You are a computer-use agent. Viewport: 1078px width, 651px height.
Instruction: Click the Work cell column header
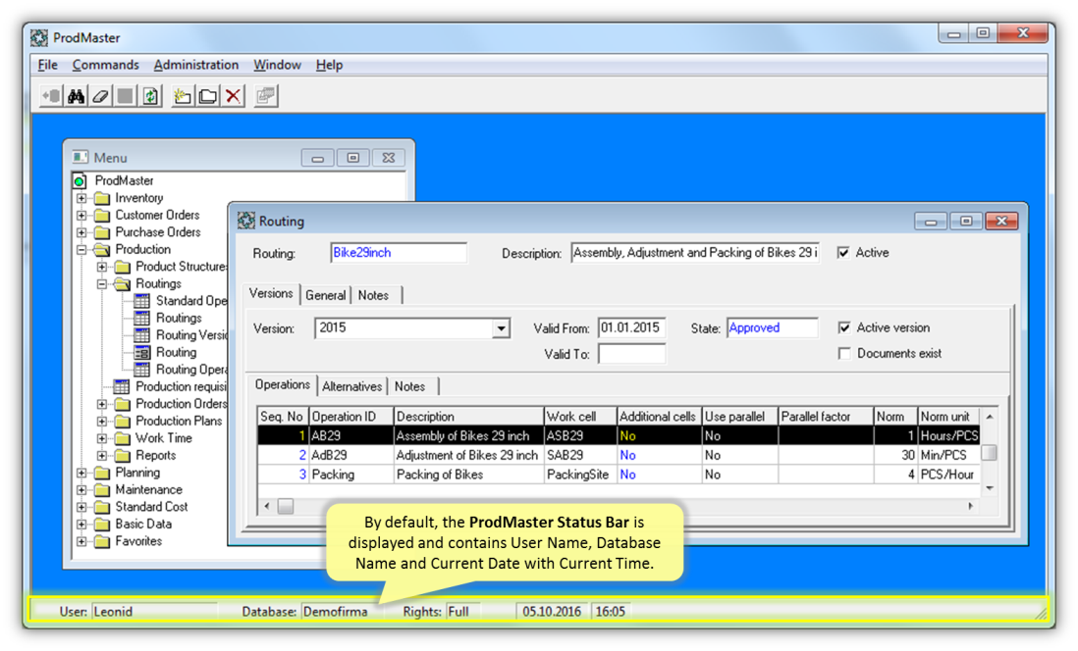[x=580, y=416]
